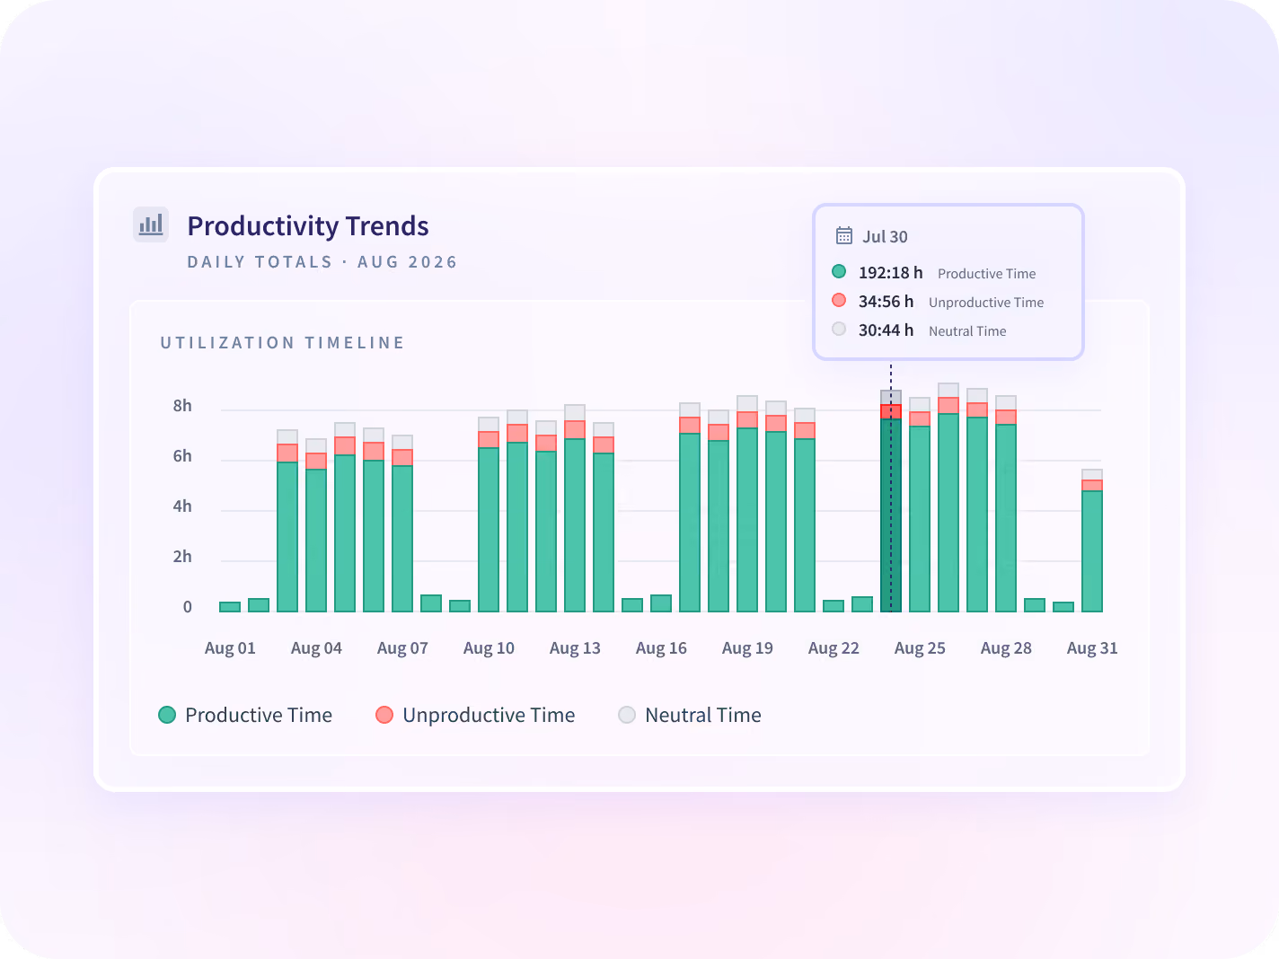
Task: Click the 4h y-axis label
Action: point(182,506)
